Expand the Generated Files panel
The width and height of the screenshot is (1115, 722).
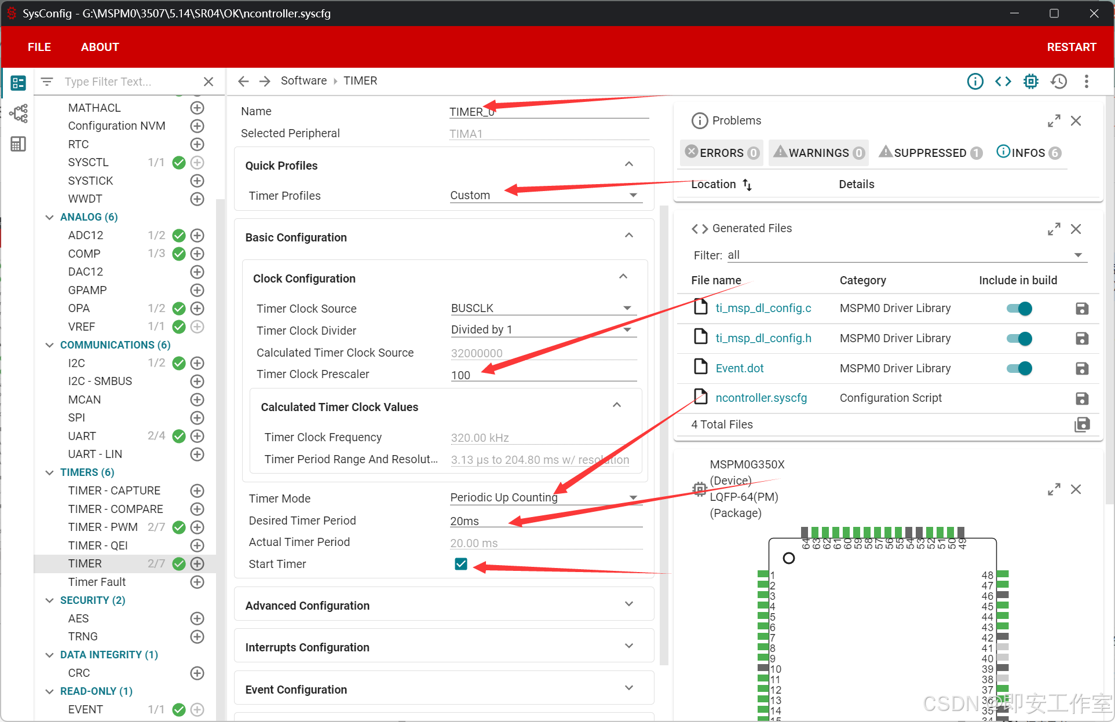1054,229
